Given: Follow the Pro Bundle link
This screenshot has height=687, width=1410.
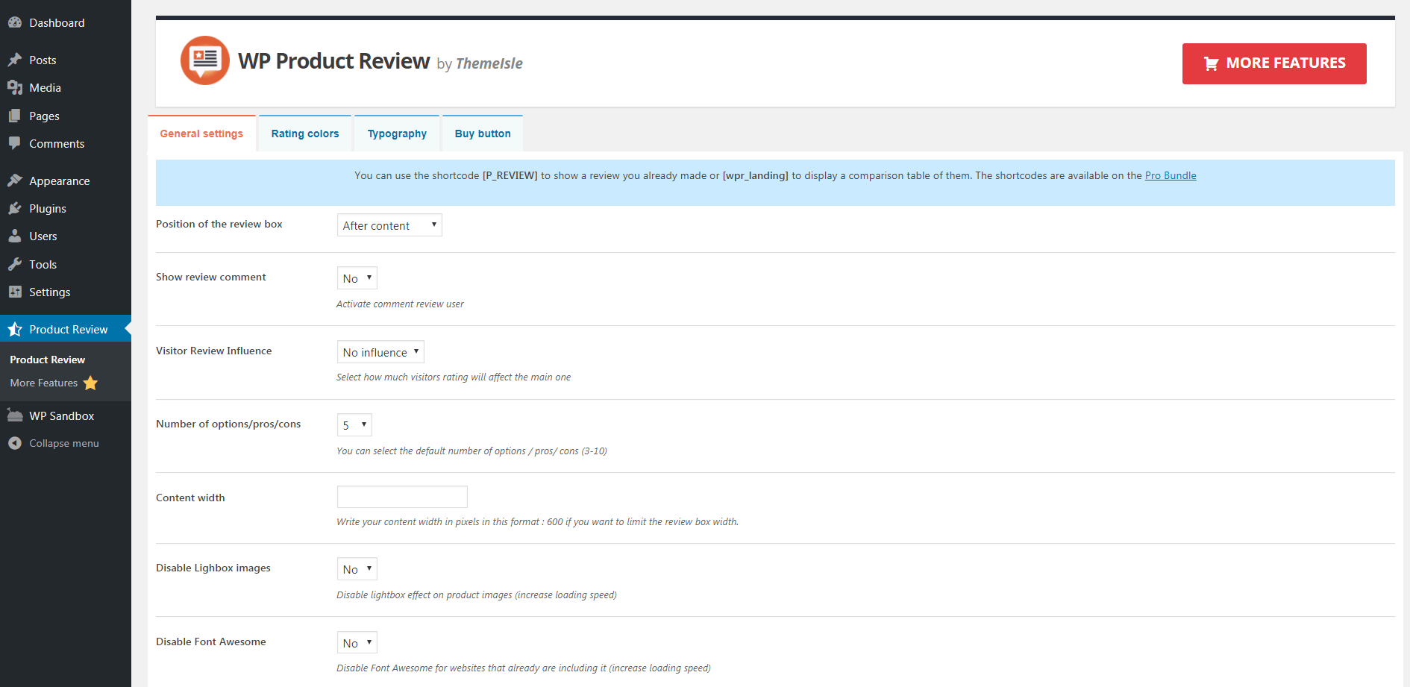Looking at the screenshot, I should [1171, 175].
